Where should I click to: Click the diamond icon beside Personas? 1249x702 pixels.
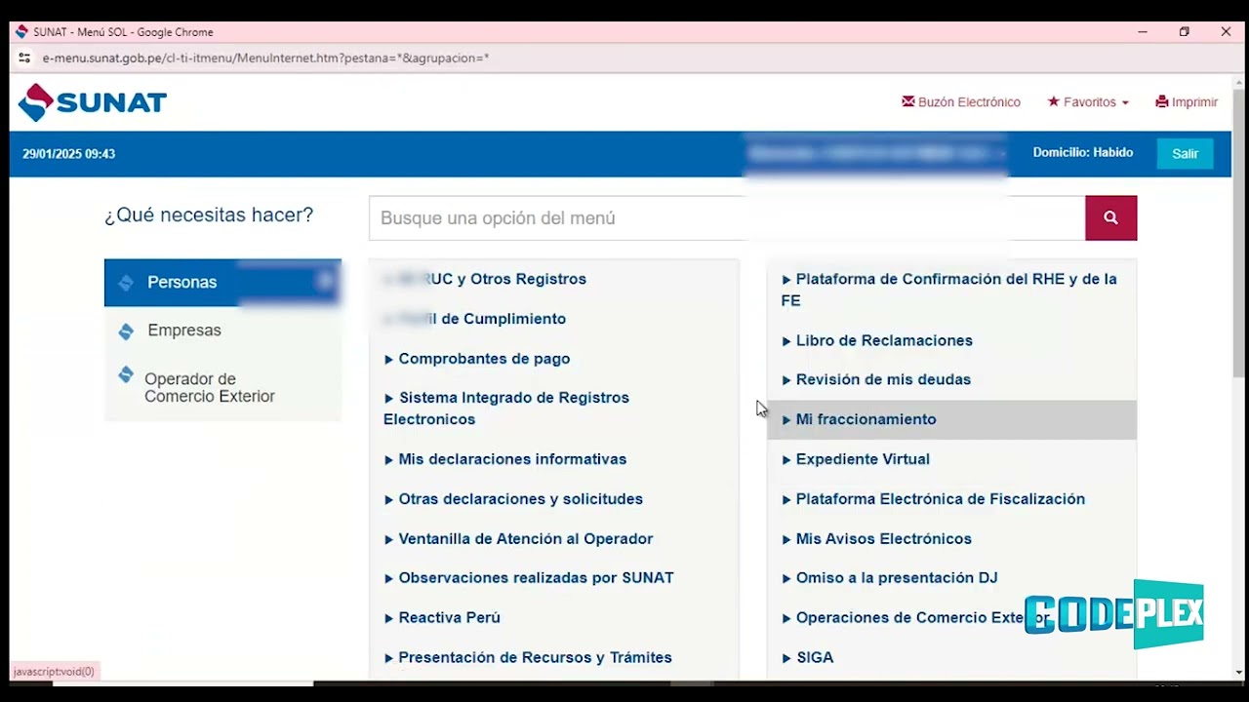coord(125,283)
